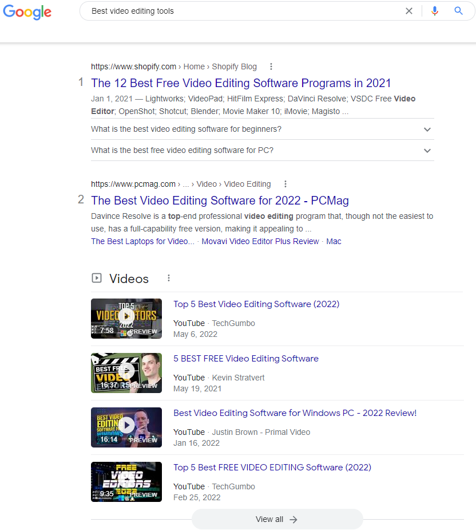This screenshot has width=476, height=530.
Task: Open 'Movavi Video Editor Plus Review' sitelink
Action: click(260, 241)
